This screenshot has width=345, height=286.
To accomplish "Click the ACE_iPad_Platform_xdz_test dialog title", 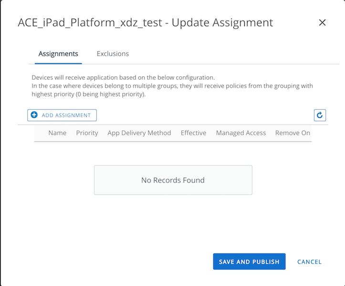I will pyautogui.click(x=145, y=22).
